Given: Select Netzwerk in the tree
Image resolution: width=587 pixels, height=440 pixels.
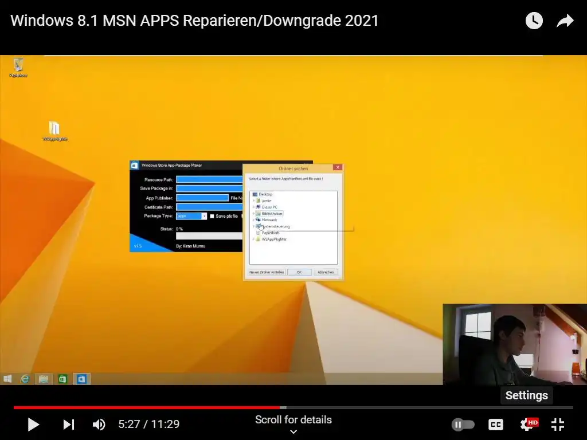Looking at the screenshot, I should 269,219.
